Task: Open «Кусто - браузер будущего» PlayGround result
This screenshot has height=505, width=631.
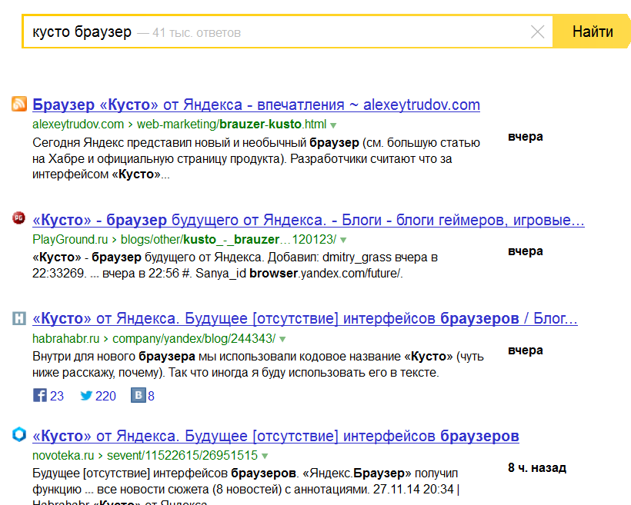Action: click(x=308, y=221)
